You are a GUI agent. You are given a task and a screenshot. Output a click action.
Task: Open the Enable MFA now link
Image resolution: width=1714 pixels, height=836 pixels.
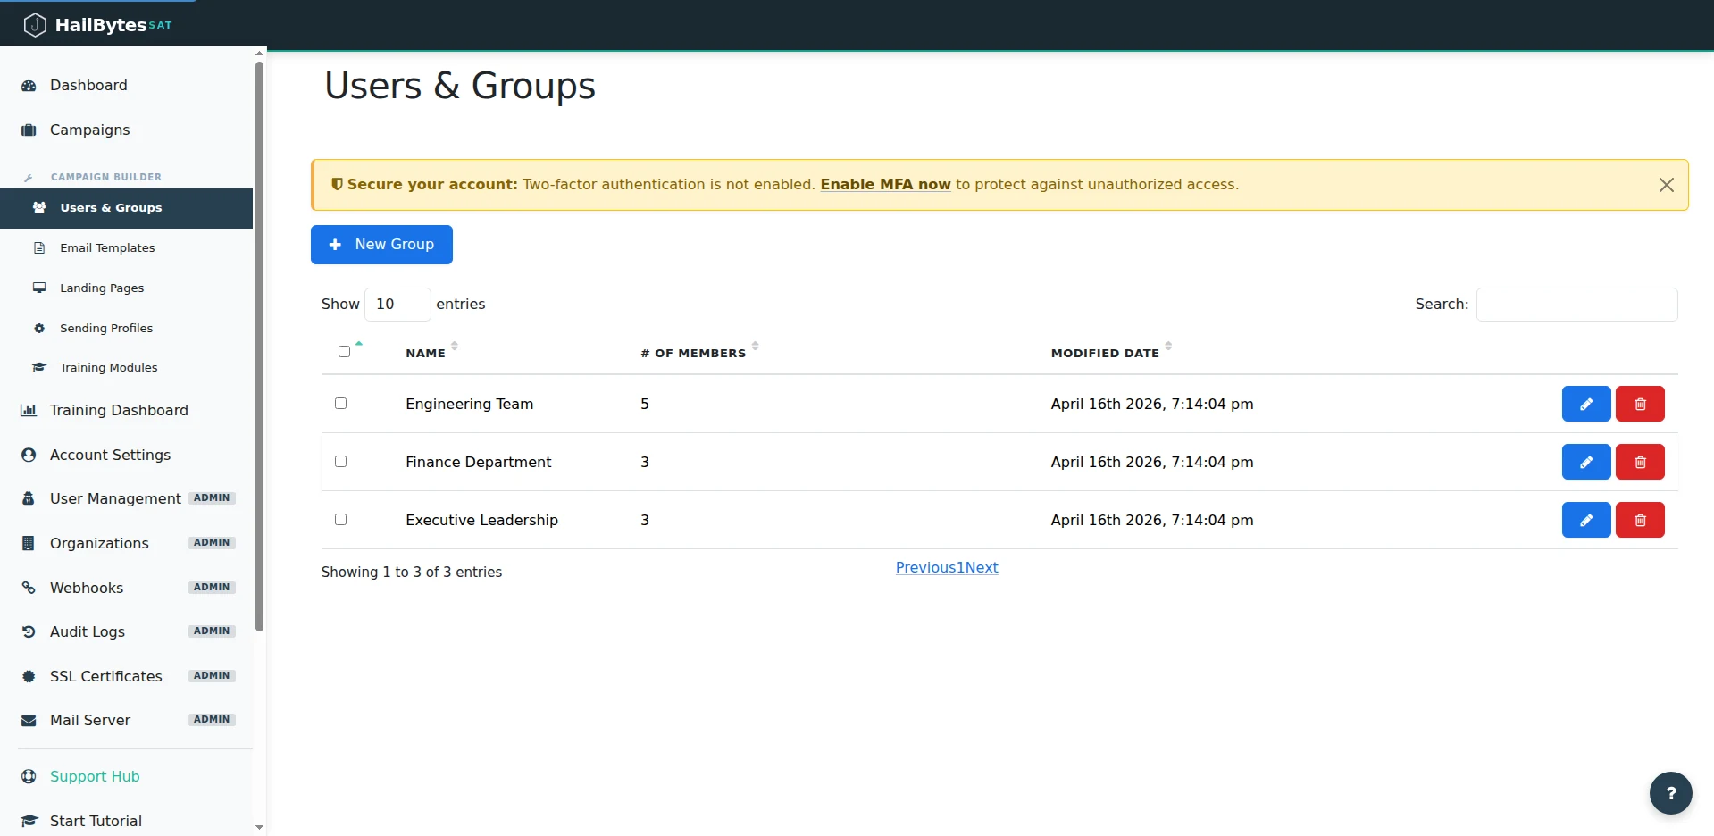885,184
